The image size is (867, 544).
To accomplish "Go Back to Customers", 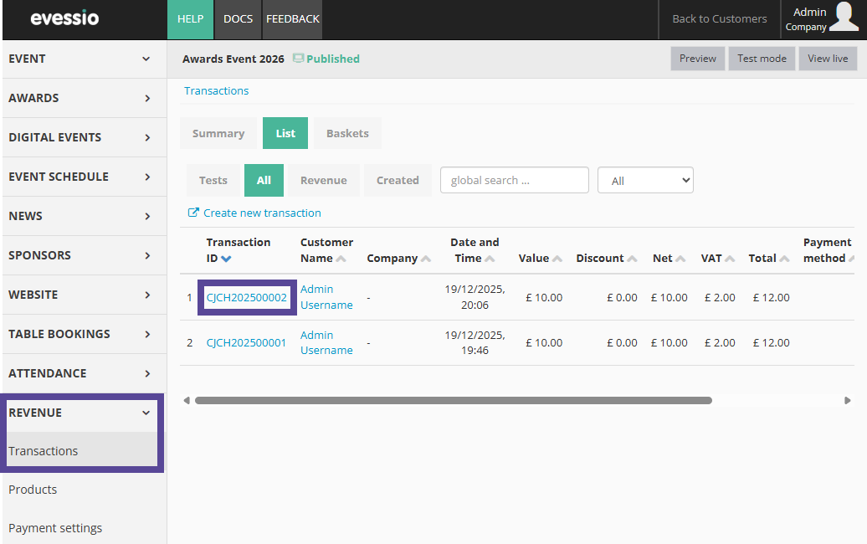I will (720, 18).
